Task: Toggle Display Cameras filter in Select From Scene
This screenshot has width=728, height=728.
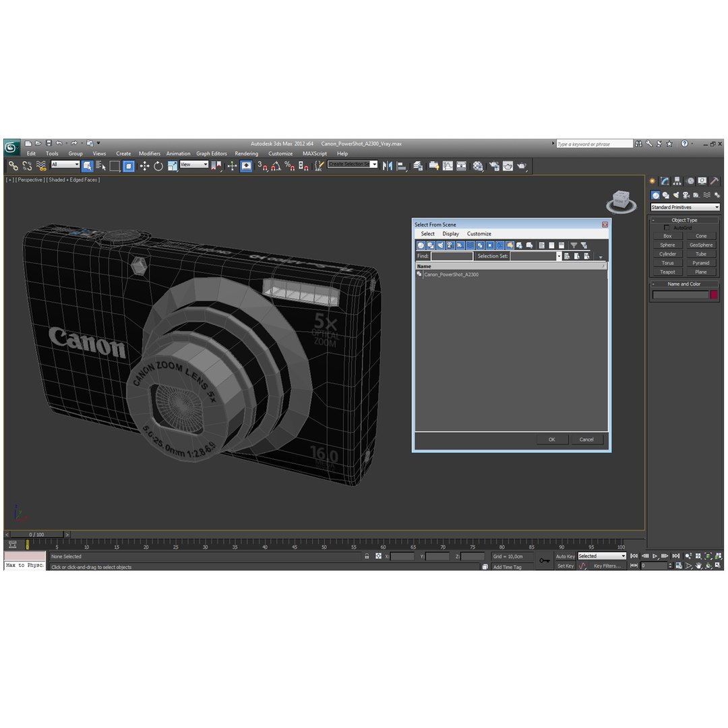Action: (x=450, y=245)
